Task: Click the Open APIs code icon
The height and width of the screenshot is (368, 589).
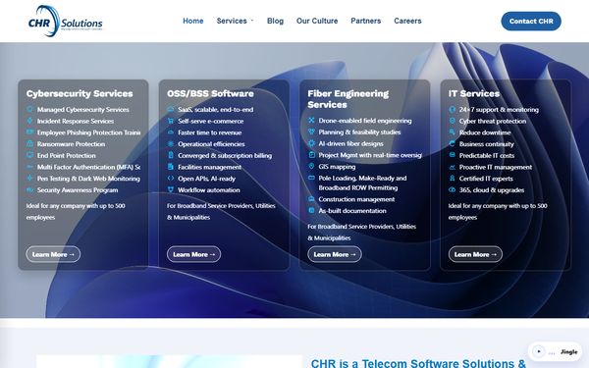Action: 171,179
